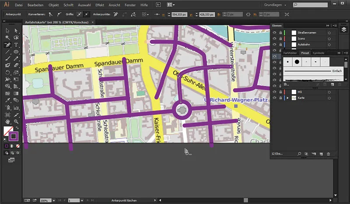Select the Pen tool in toolbar
Viewport: 350px width, 204px height.
point(7,45)
